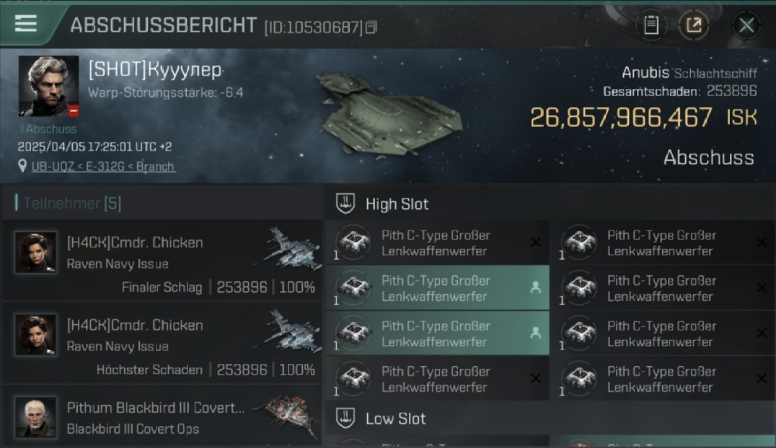Click the clipboard report icon

pos(651,26)
